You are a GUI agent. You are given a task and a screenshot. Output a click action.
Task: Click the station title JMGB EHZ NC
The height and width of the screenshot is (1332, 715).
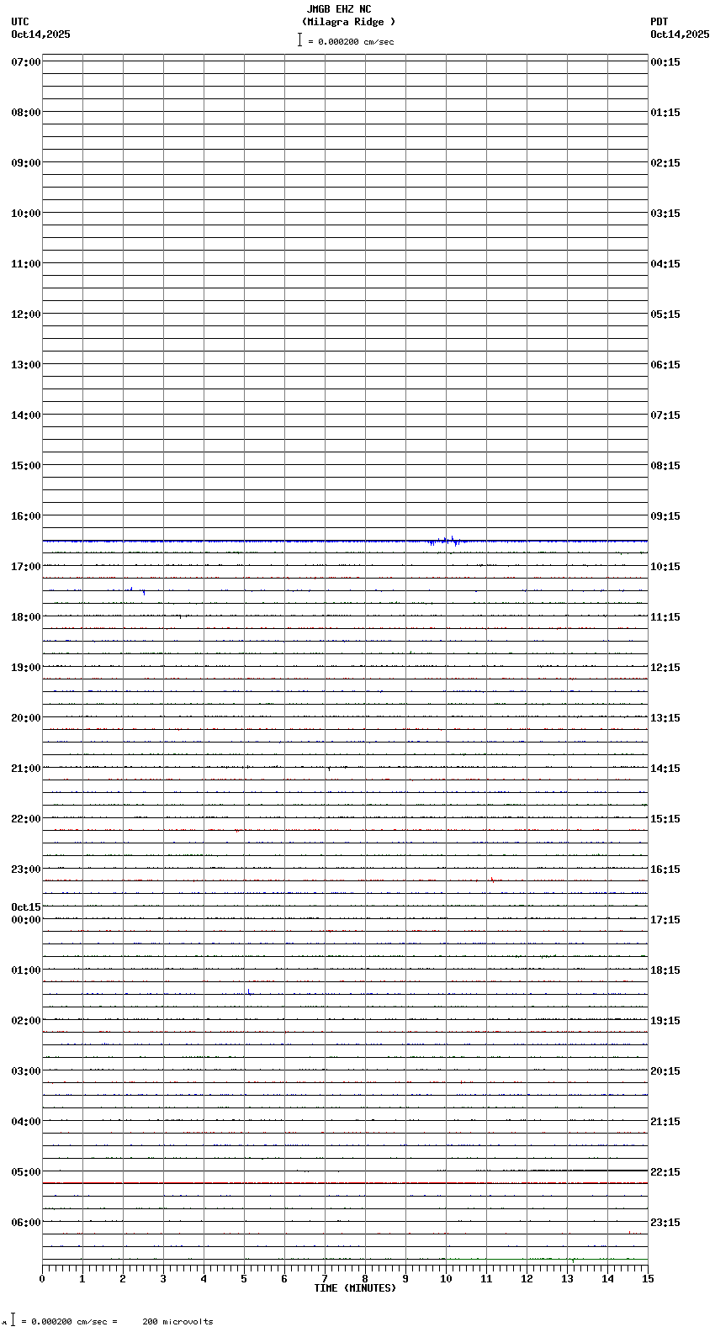pyautogui.click(x=339, y=9)
